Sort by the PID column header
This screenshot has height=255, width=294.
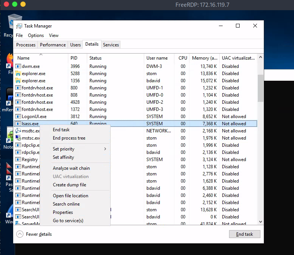coord(77,58)
